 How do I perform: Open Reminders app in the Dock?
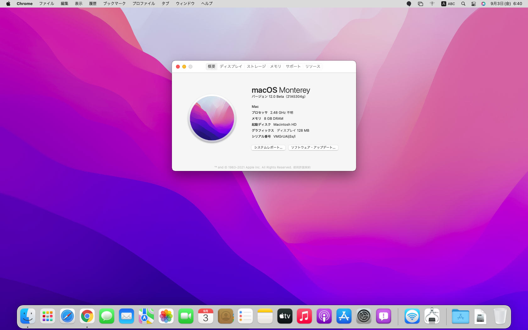coord(245,316)
